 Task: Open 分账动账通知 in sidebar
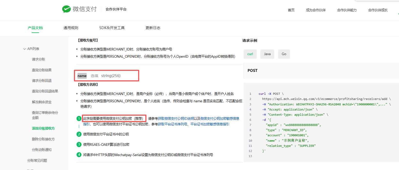(42, 150)
